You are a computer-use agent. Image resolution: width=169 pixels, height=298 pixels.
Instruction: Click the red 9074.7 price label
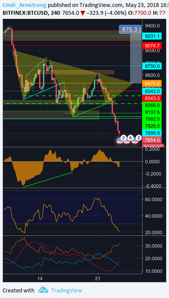pos(152,46)
